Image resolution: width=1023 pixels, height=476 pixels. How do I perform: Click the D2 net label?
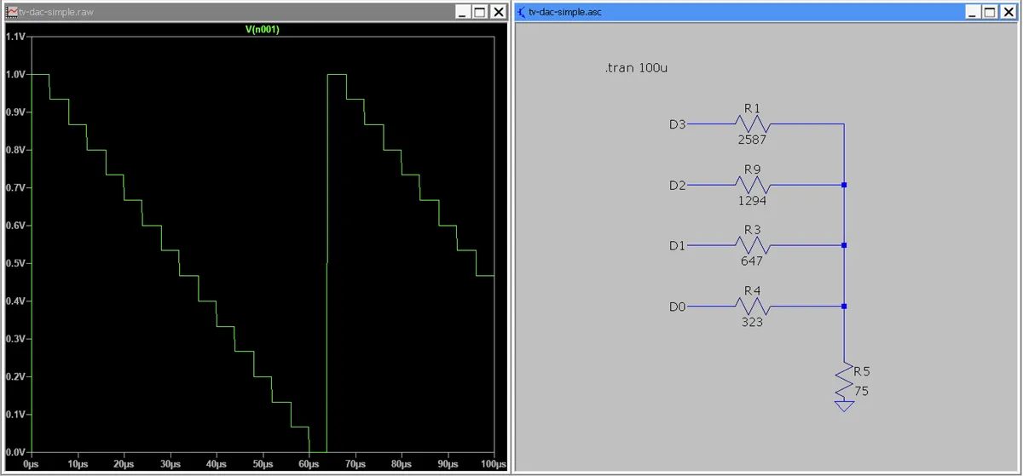[x=677, y=186]
